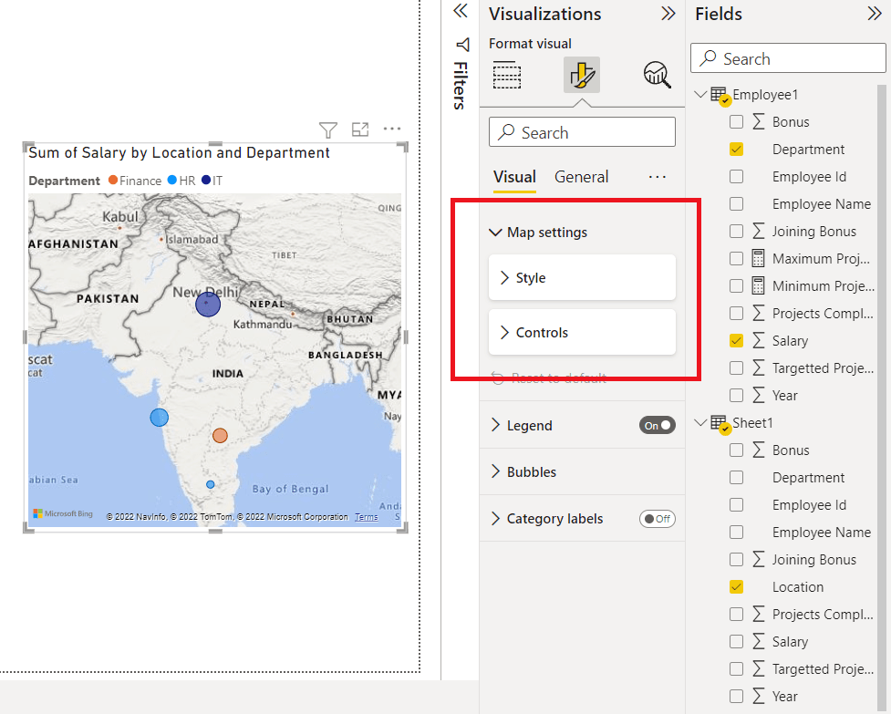The width and height of the screenshot is (891, 714).
Task: Check the Employee1 Employee Name checkbox
Action: [737, 204]
